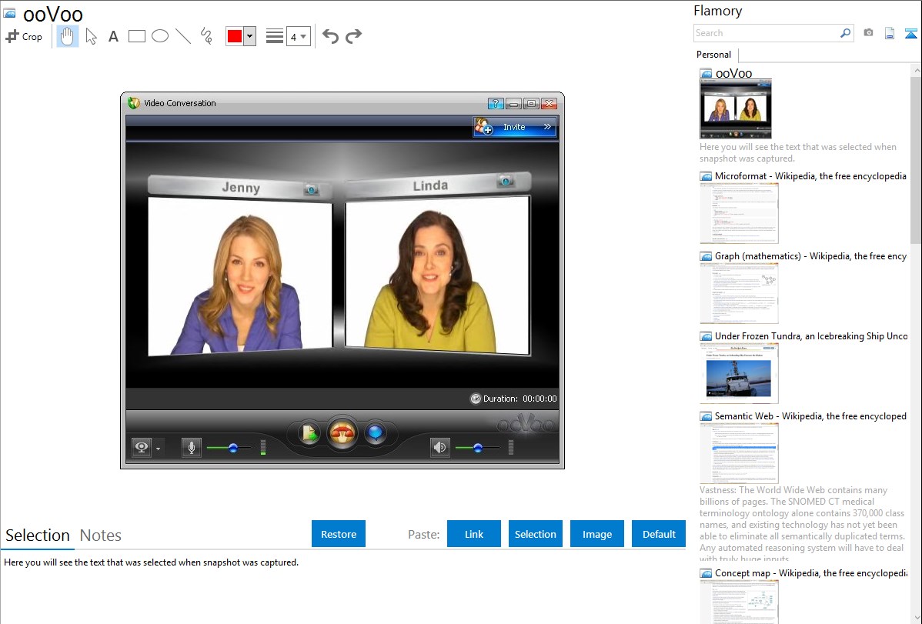The width and height of the screenshot is (922, 624).
Task: Click the red color swatch
Action: tap(235, 36)
